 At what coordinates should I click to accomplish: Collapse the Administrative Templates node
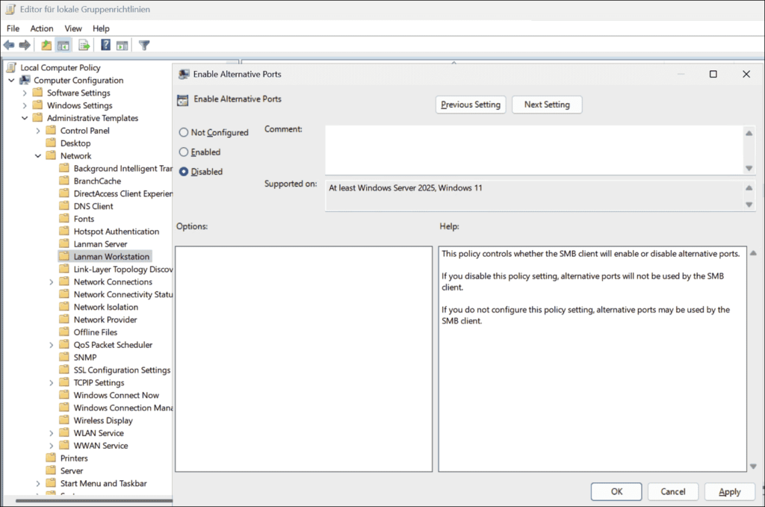[25, 118]
